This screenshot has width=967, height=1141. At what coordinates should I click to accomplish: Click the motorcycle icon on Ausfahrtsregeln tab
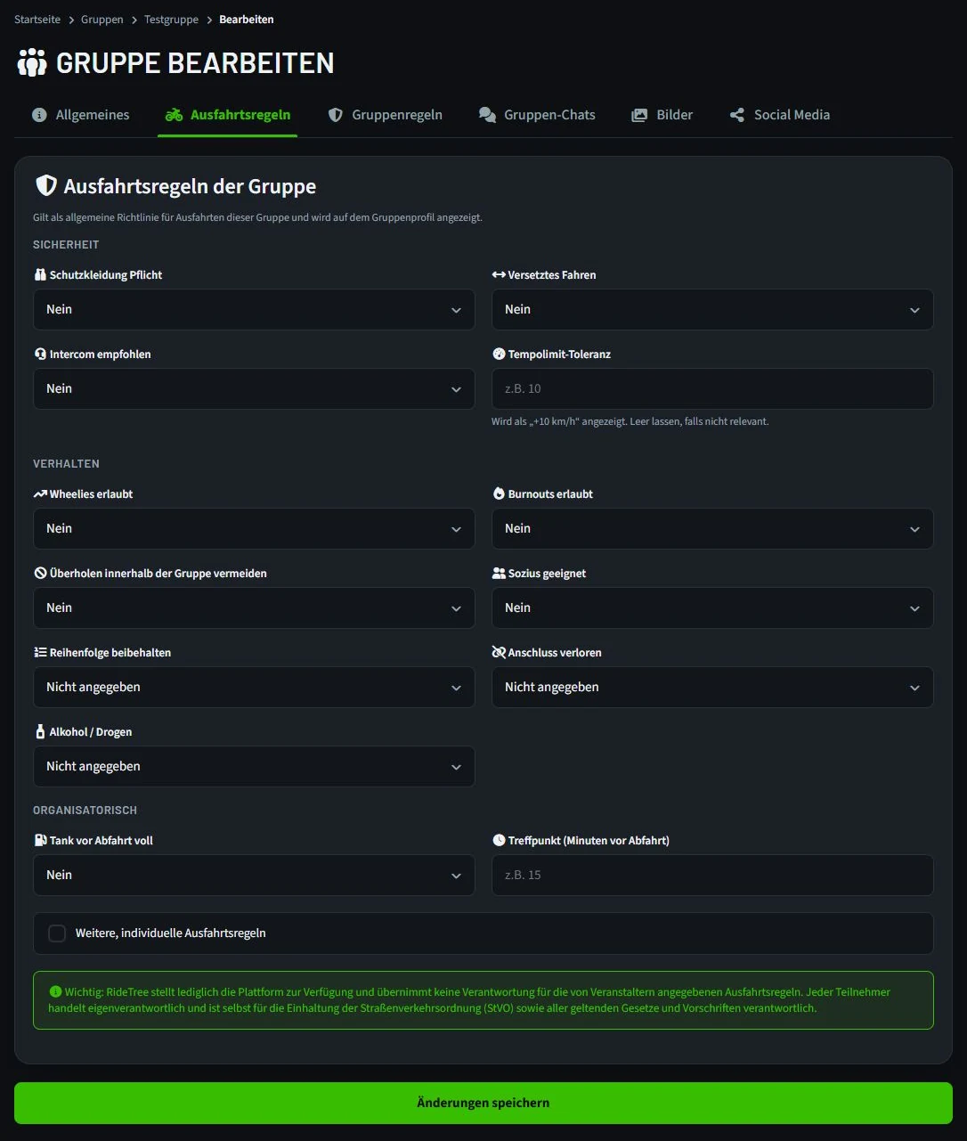pos(174,115)
